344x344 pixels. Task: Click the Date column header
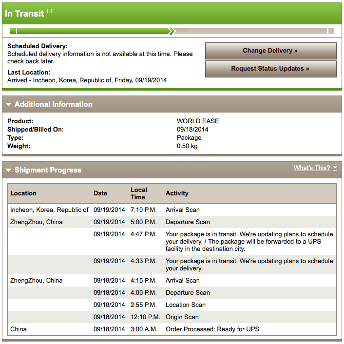(x=100, y=193)
